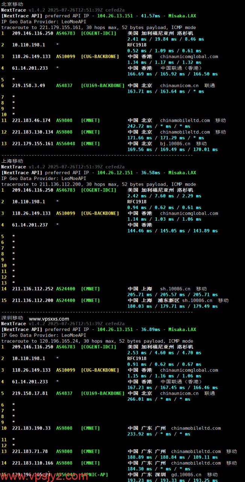Click the gd.10086.cn hostname
245x482 pixels.
click(186, 474)
